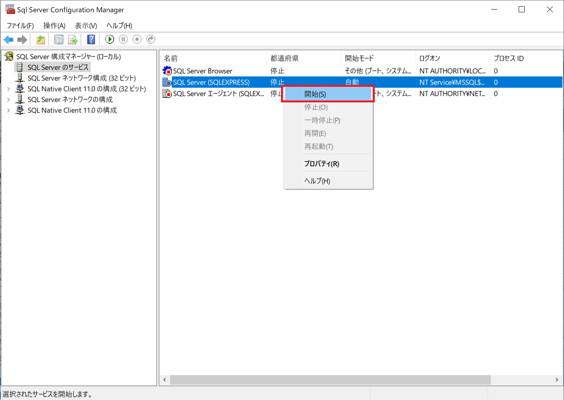
Task: Select the SQL Server (SQLEXPRESS) row name
Action: (x=211, y=83)
